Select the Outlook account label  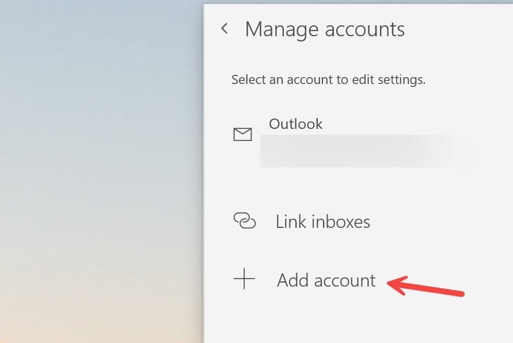tap(296, 124)
